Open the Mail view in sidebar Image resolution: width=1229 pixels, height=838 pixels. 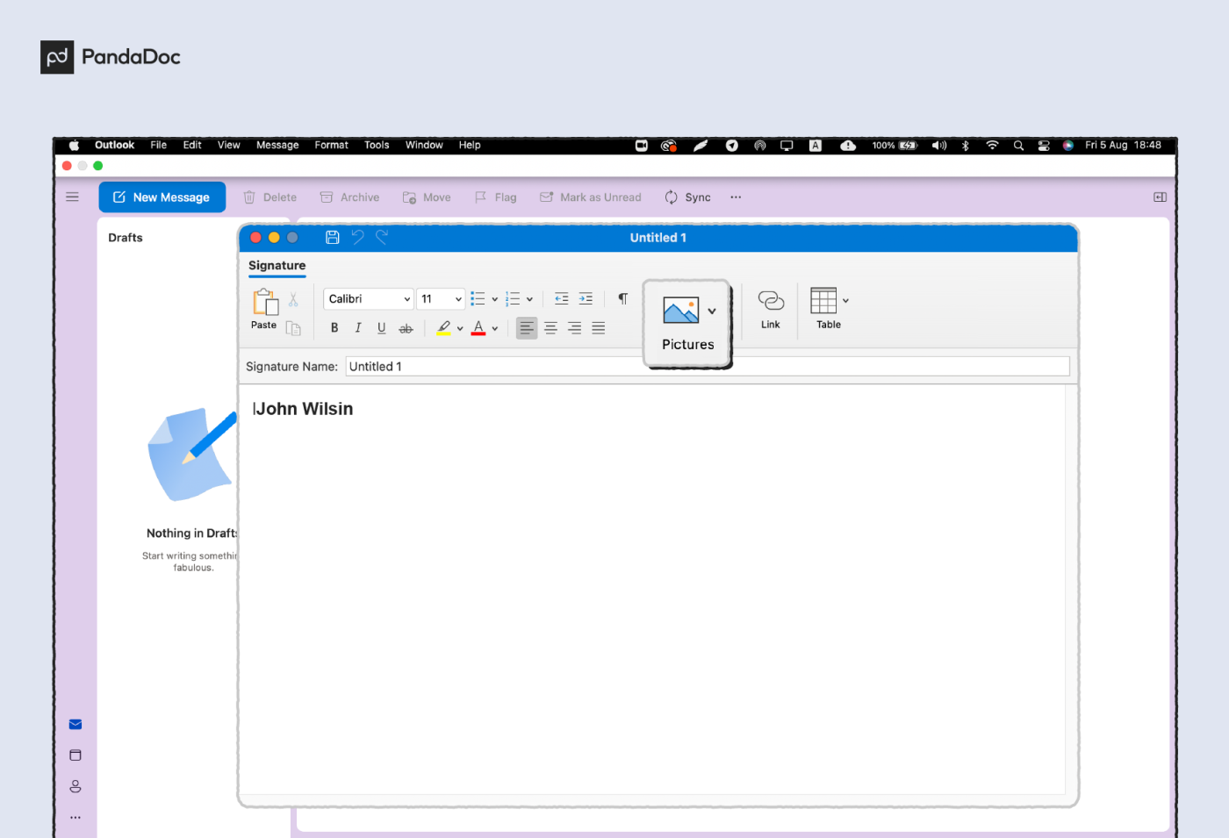[75, 725]
